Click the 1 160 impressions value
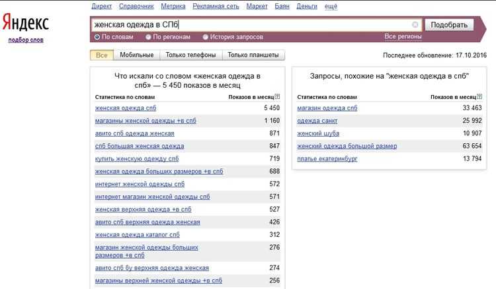This screenshot has width=496, height=289. point(272,121)
